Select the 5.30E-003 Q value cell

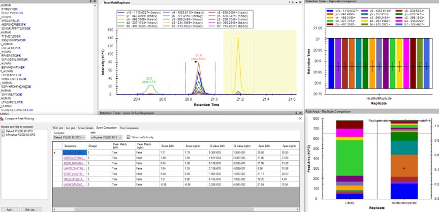pos(219,153)
